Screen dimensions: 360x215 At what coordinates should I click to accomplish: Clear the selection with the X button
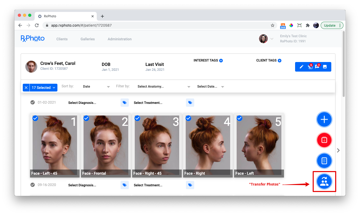(26, 88)
